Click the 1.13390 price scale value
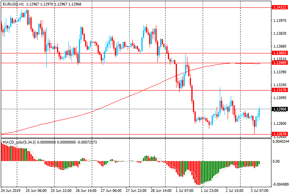The height and width of the screenshot is (195, 289). click(x=280, y=72)
